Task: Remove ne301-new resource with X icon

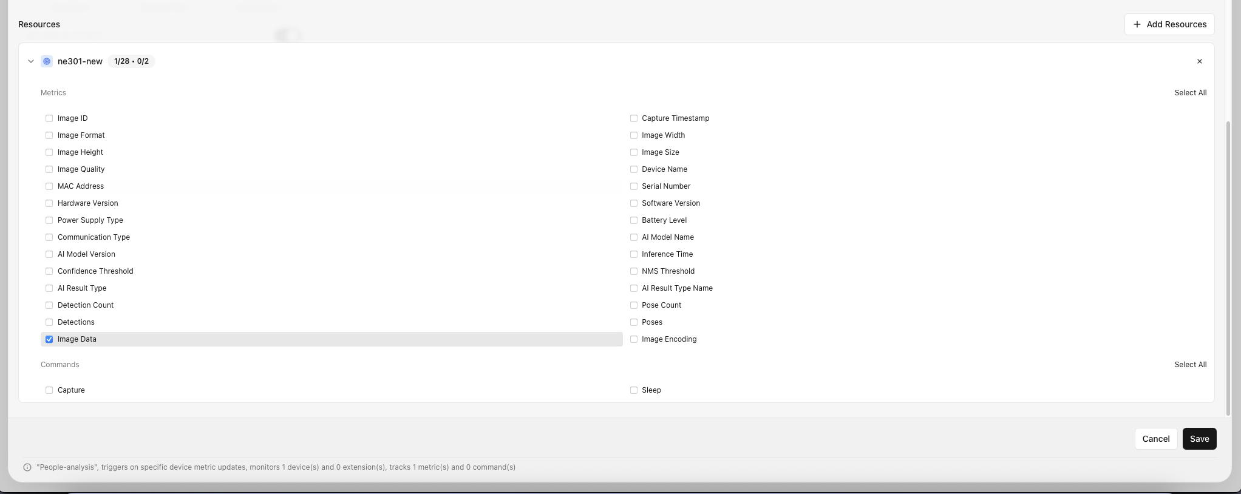Action: coord(1199,61)
